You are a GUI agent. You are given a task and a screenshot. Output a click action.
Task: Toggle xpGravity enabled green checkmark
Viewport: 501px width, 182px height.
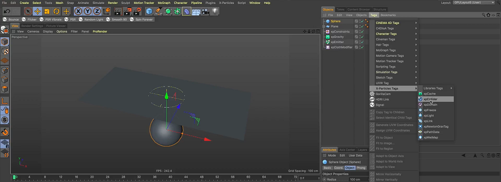click(x=363, y=37)
